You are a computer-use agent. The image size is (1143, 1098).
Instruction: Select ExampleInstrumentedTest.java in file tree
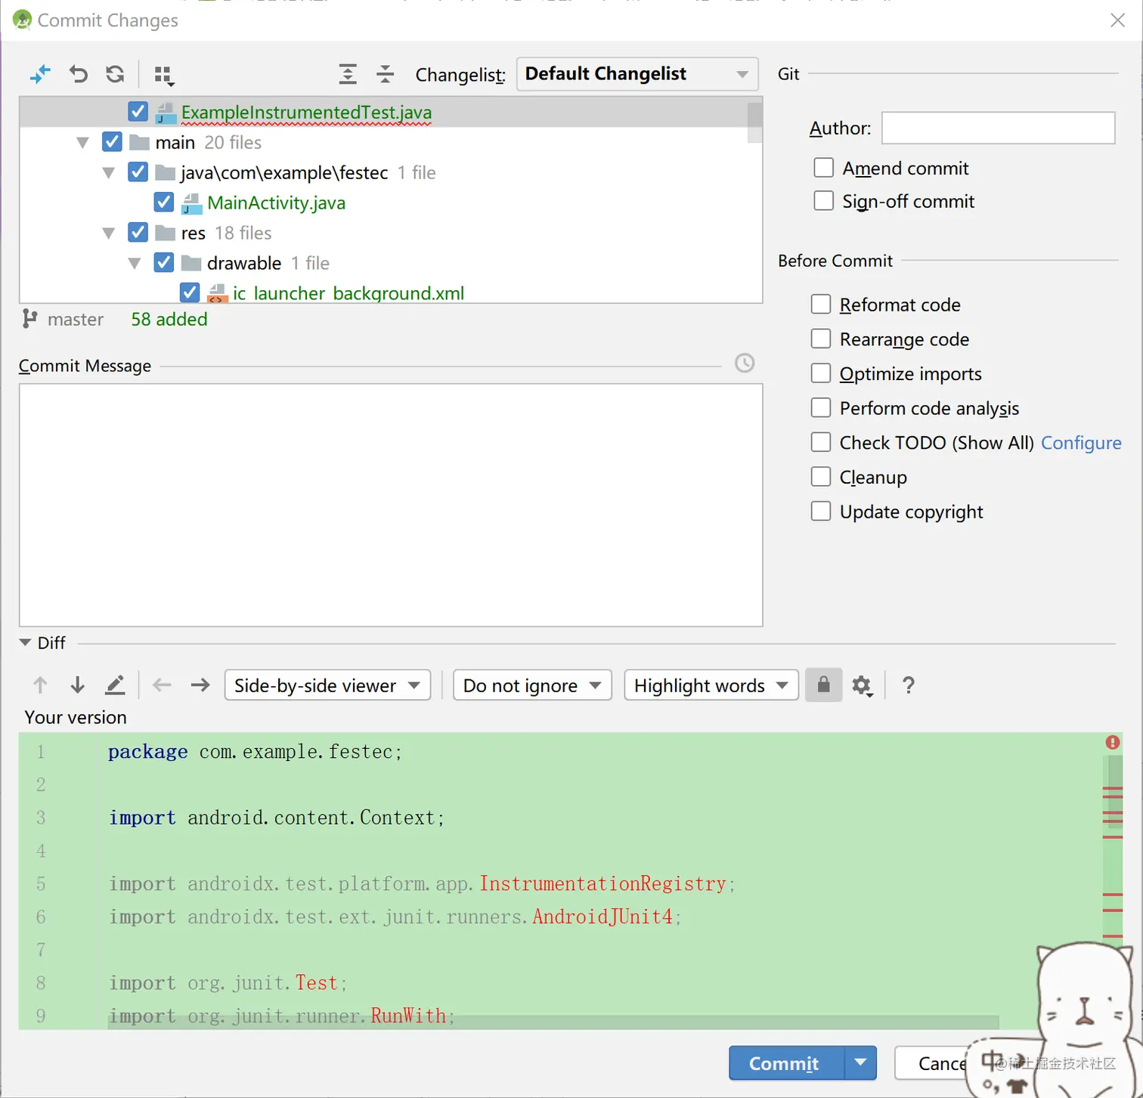click(306, 113)
